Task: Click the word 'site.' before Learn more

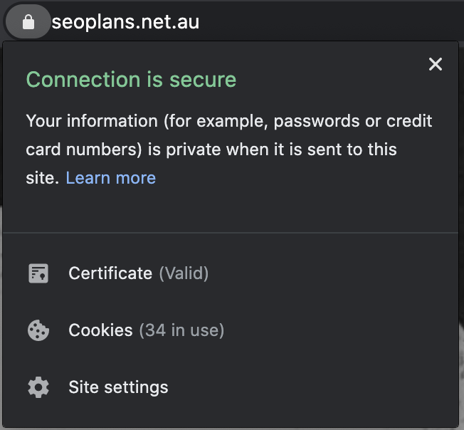Action: point(42,178)
